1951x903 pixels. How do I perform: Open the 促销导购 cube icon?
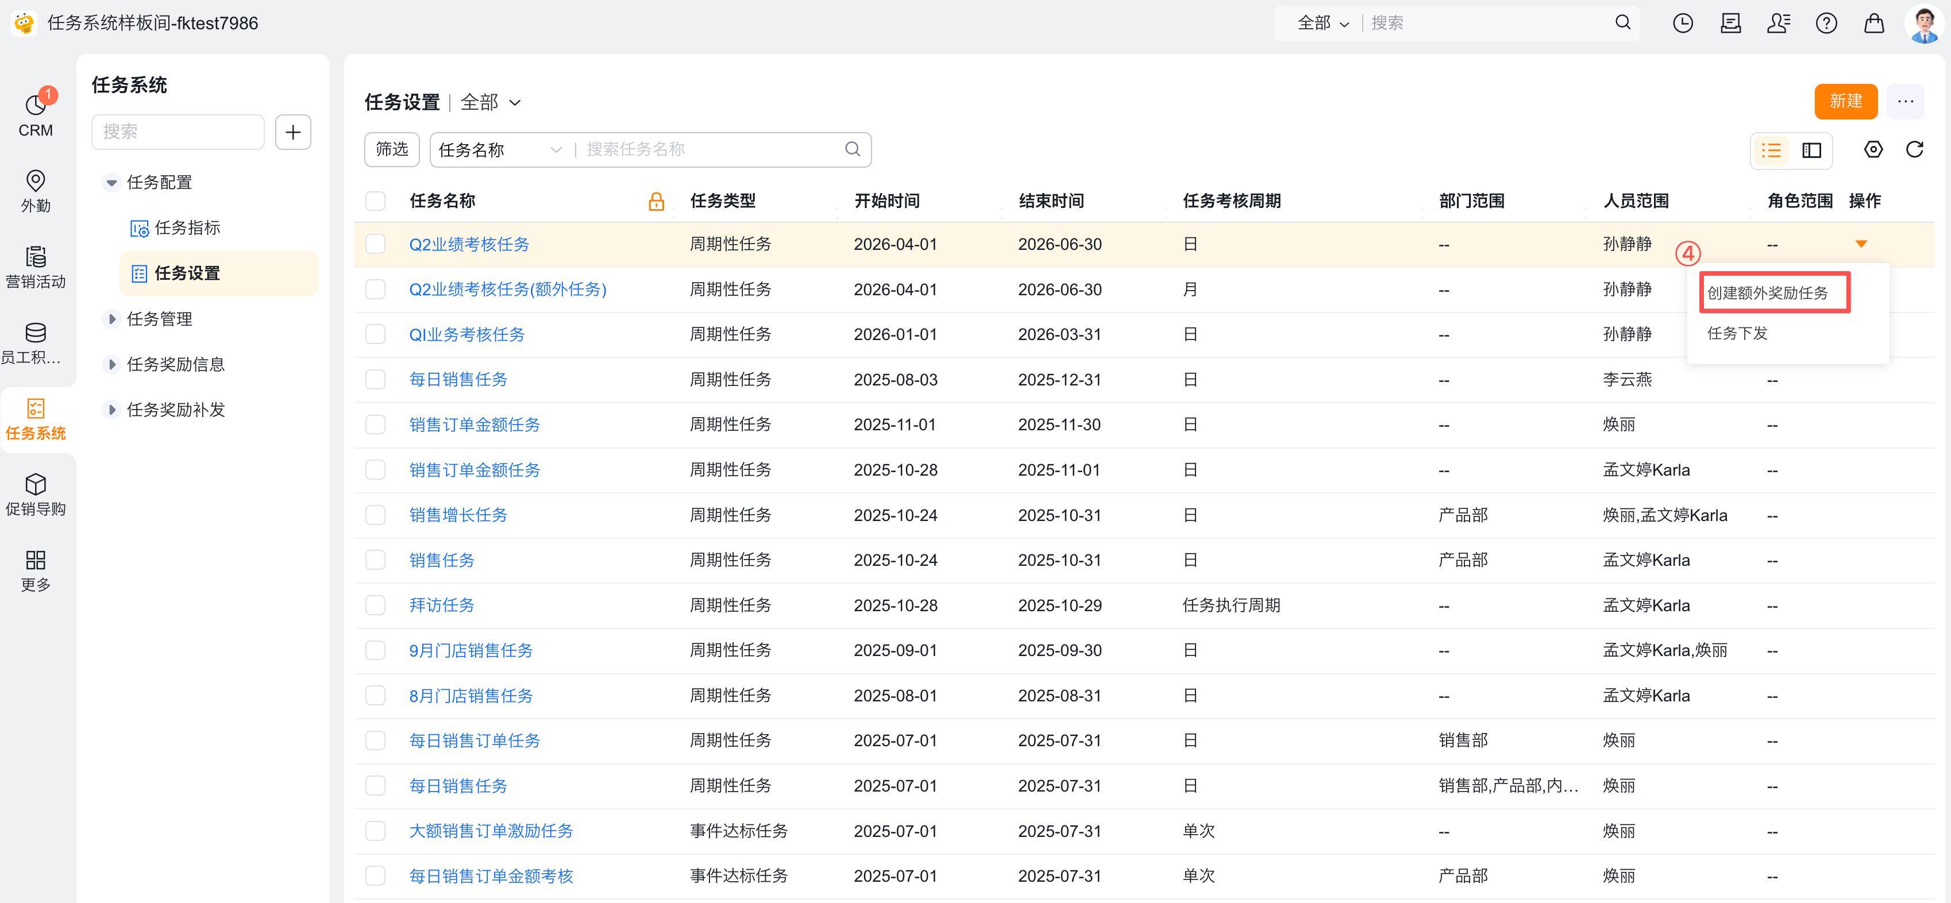point(36,494)
